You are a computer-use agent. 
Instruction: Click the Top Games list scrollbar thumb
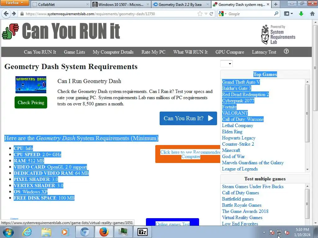click(x=307, y=113)
